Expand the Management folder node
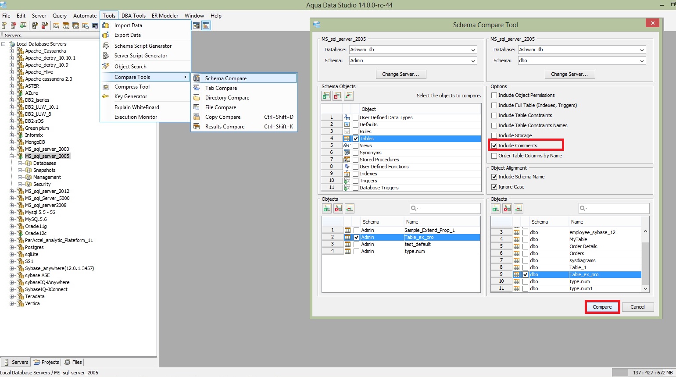Image resolution: width=676 pixels, height=377 pixels. pos(20,177)
